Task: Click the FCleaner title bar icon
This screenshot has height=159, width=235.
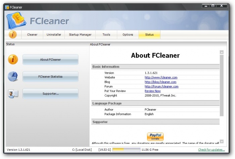Action: coord(7,7)
